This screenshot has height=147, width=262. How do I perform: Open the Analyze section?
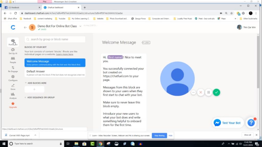13,96
